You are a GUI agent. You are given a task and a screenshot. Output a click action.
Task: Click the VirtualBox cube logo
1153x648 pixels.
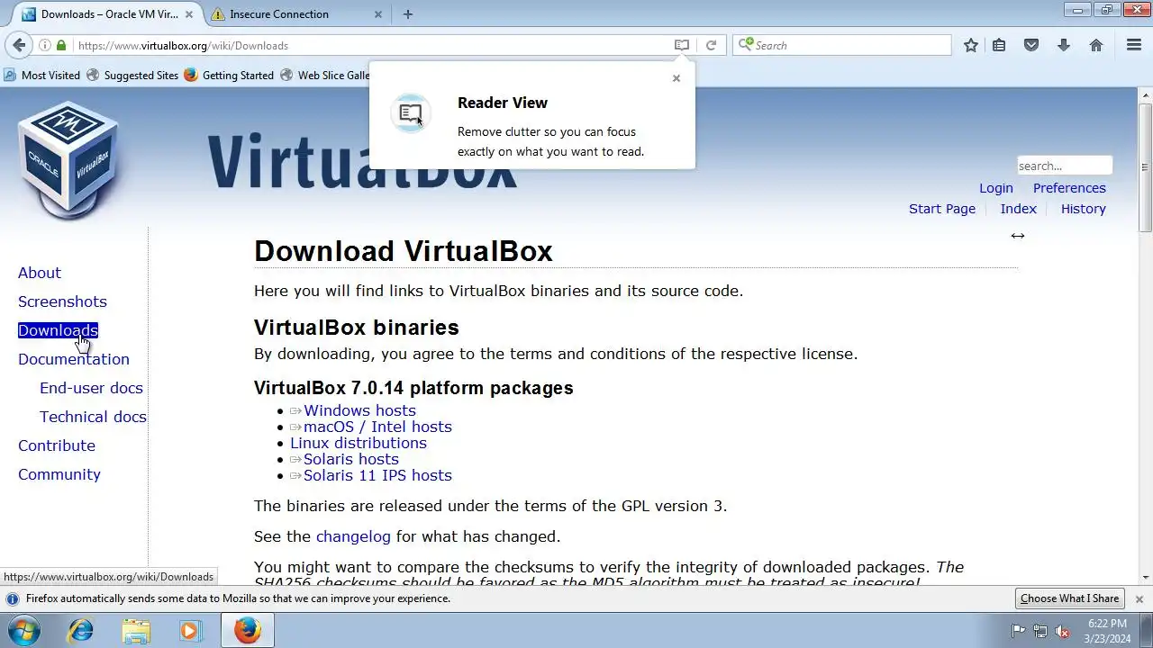pyautogui.click(x=68, y=160)
